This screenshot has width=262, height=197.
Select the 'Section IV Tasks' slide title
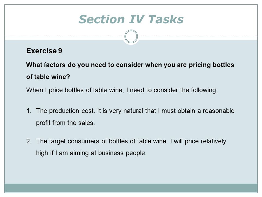[x=131, y=19]
